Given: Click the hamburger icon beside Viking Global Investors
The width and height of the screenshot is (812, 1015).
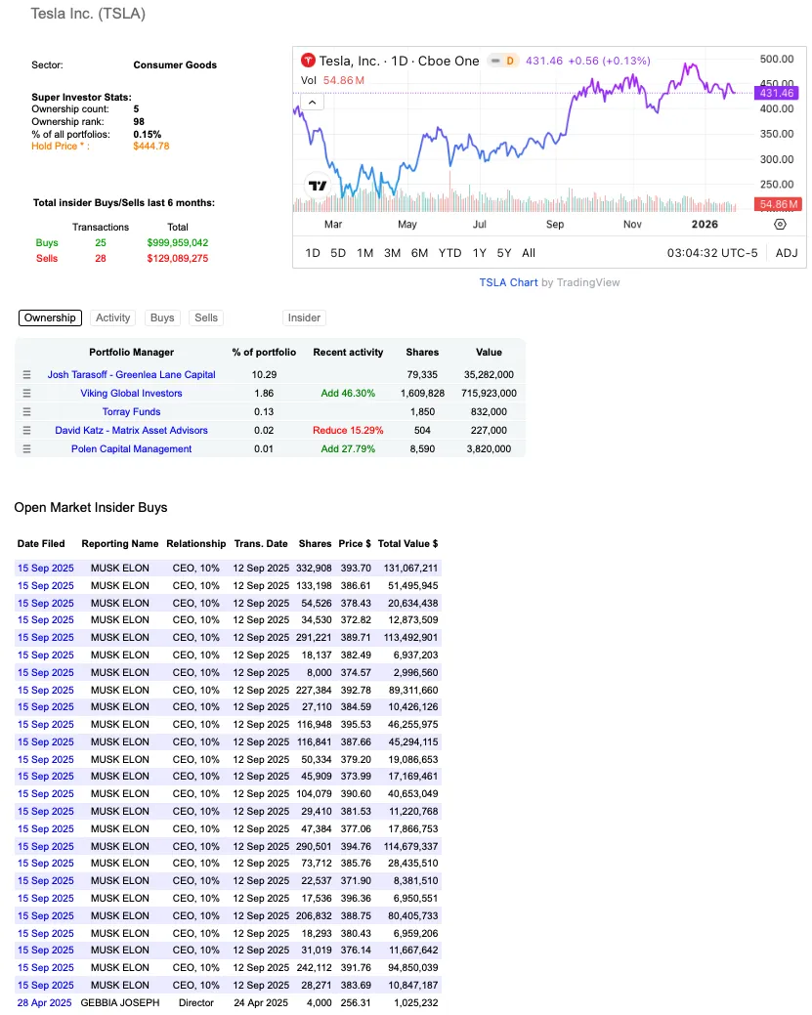Looking at the screenshot, I should tap(26, 393).
